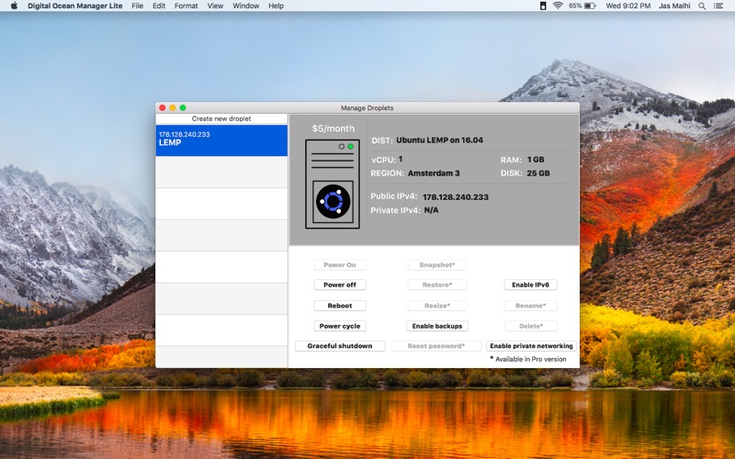Click the Private IPv4 N/A value
This screenshot has width=735, height=459.
(431, 210)
